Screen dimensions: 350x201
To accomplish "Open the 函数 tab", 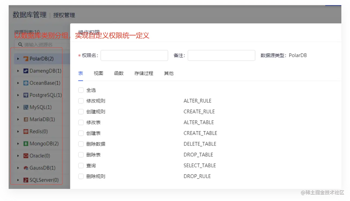I will [119, 73].
